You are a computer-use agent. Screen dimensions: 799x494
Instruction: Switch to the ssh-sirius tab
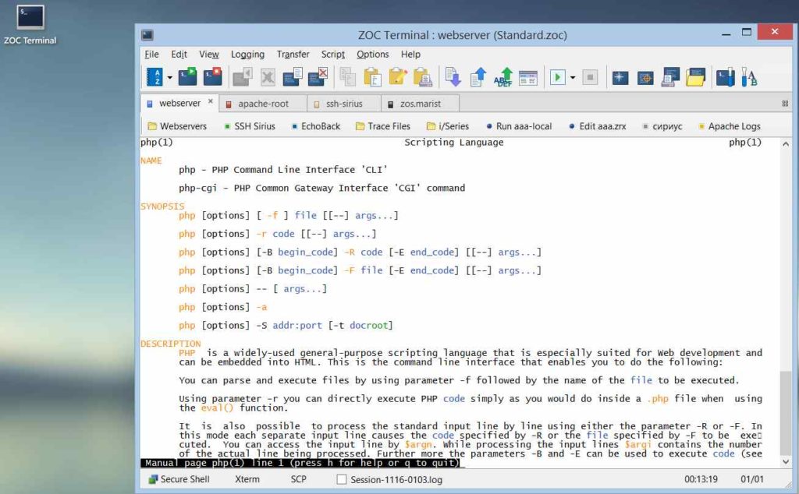click(344, 104)
